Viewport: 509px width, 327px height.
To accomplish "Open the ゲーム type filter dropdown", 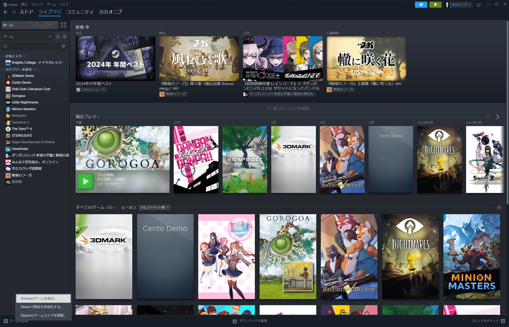I will point(28,37).
